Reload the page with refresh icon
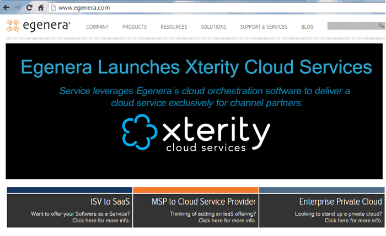The image size is (386, 236). pos(29,8)
